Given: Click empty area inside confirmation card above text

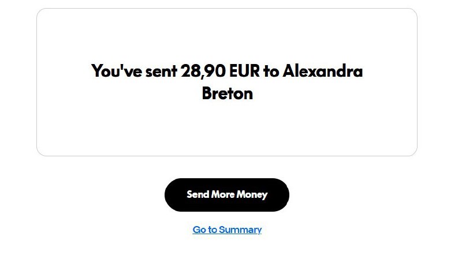Looking at the screenshot, I should 227,35.
